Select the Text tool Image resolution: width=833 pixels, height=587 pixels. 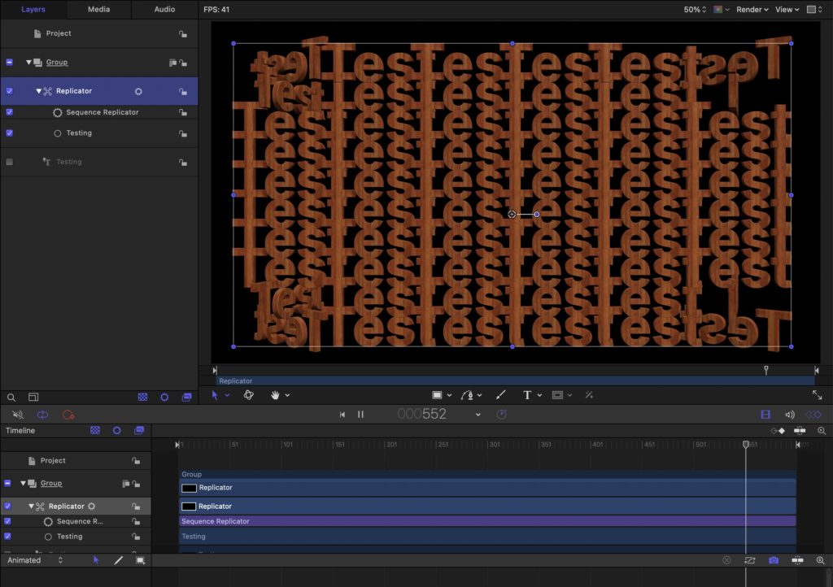click(x=527, y=395)
